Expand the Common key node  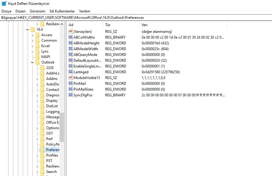point(33,40)
